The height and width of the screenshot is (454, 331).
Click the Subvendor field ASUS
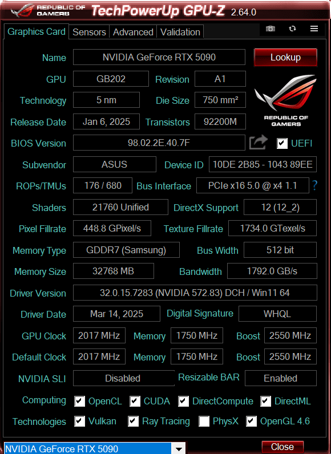coord(114,164)
